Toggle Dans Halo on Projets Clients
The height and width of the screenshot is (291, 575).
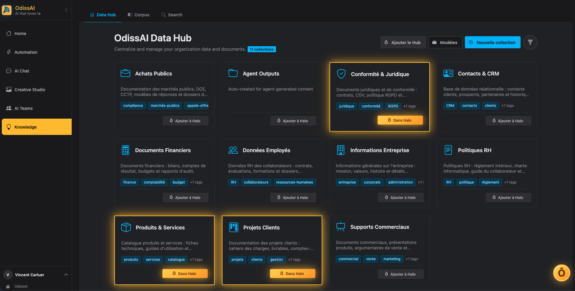(292, 273)
